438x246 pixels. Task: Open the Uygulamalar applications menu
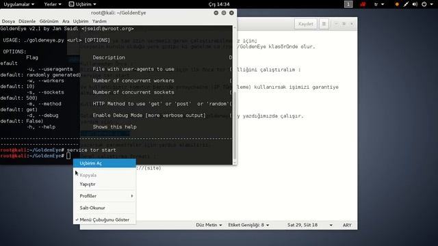[18, 4]
